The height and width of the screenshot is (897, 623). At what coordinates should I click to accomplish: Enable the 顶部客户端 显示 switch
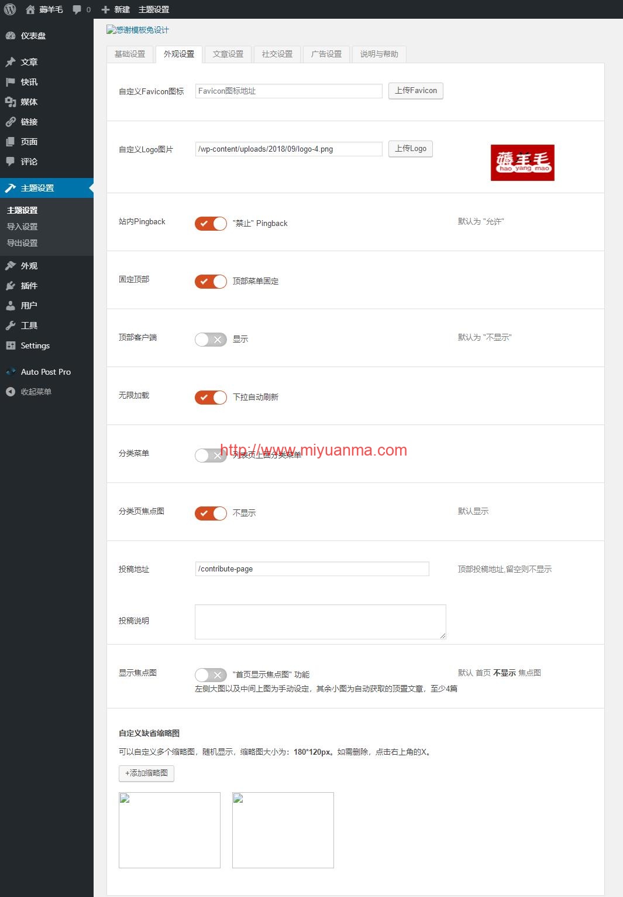(211, 339)
